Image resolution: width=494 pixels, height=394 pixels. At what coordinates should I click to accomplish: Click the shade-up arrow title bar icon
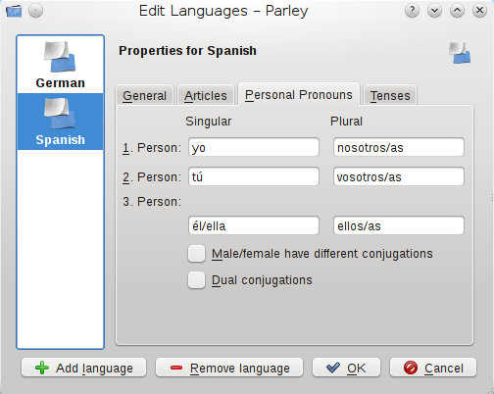click(x=457, y=11)
